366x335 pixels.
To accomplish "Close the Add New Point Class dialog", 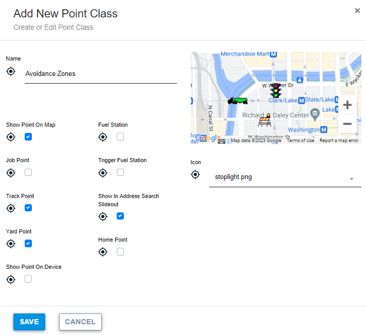I will pyautogui.click(x=357, y=10).
